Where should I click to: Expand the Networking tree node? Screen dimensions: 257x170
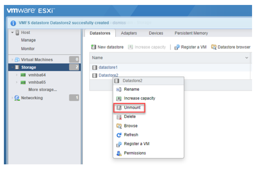[12, 98]
